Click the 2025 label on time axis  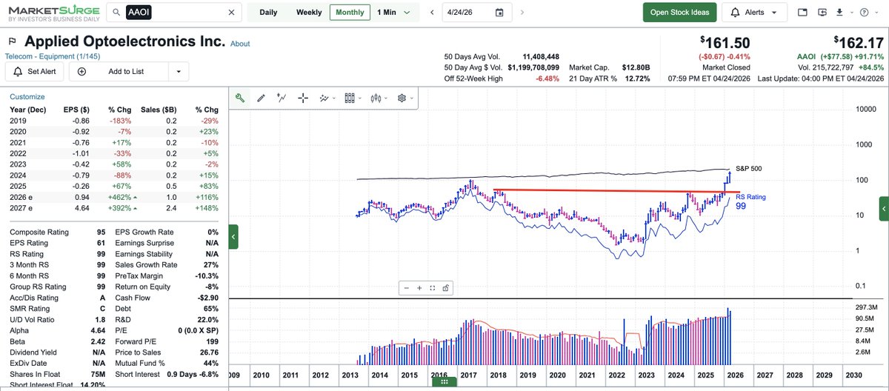[705, 375]
